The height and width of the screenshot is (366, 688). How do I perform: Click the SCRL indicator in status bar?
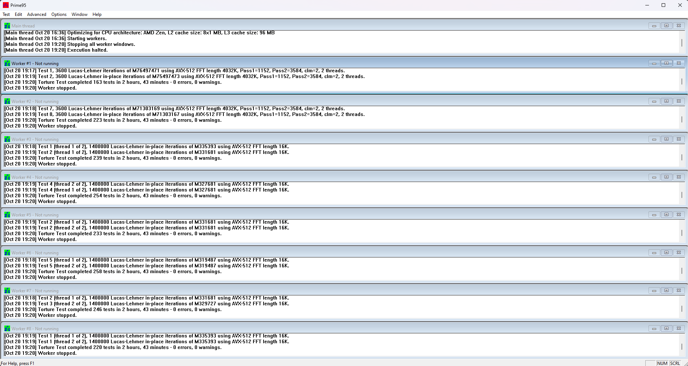coord(675,363)
